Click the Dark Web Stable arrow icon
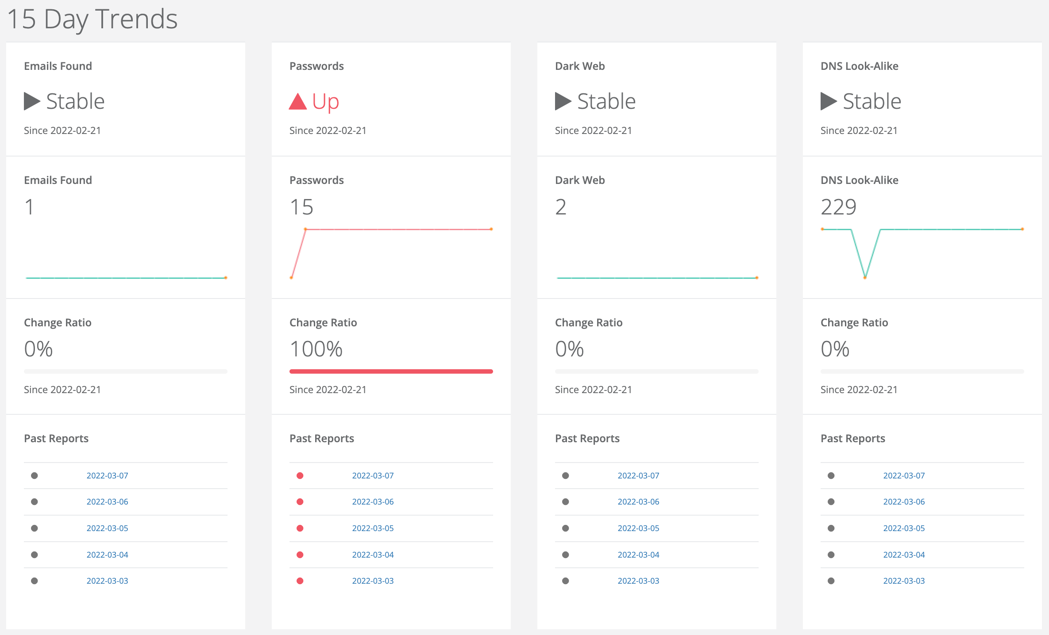The width and height of the screenshot is (1049, 635). (563, 101)
